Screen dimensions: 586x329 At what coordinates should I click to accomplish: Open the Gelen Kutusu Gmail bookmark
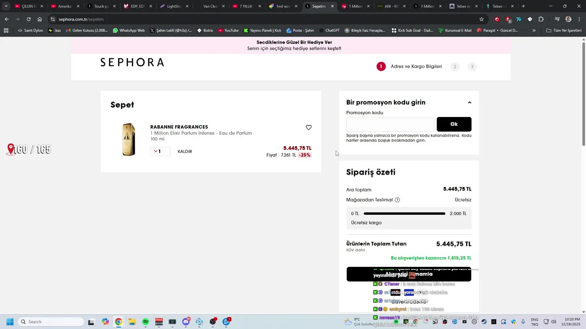pos(87,31)
